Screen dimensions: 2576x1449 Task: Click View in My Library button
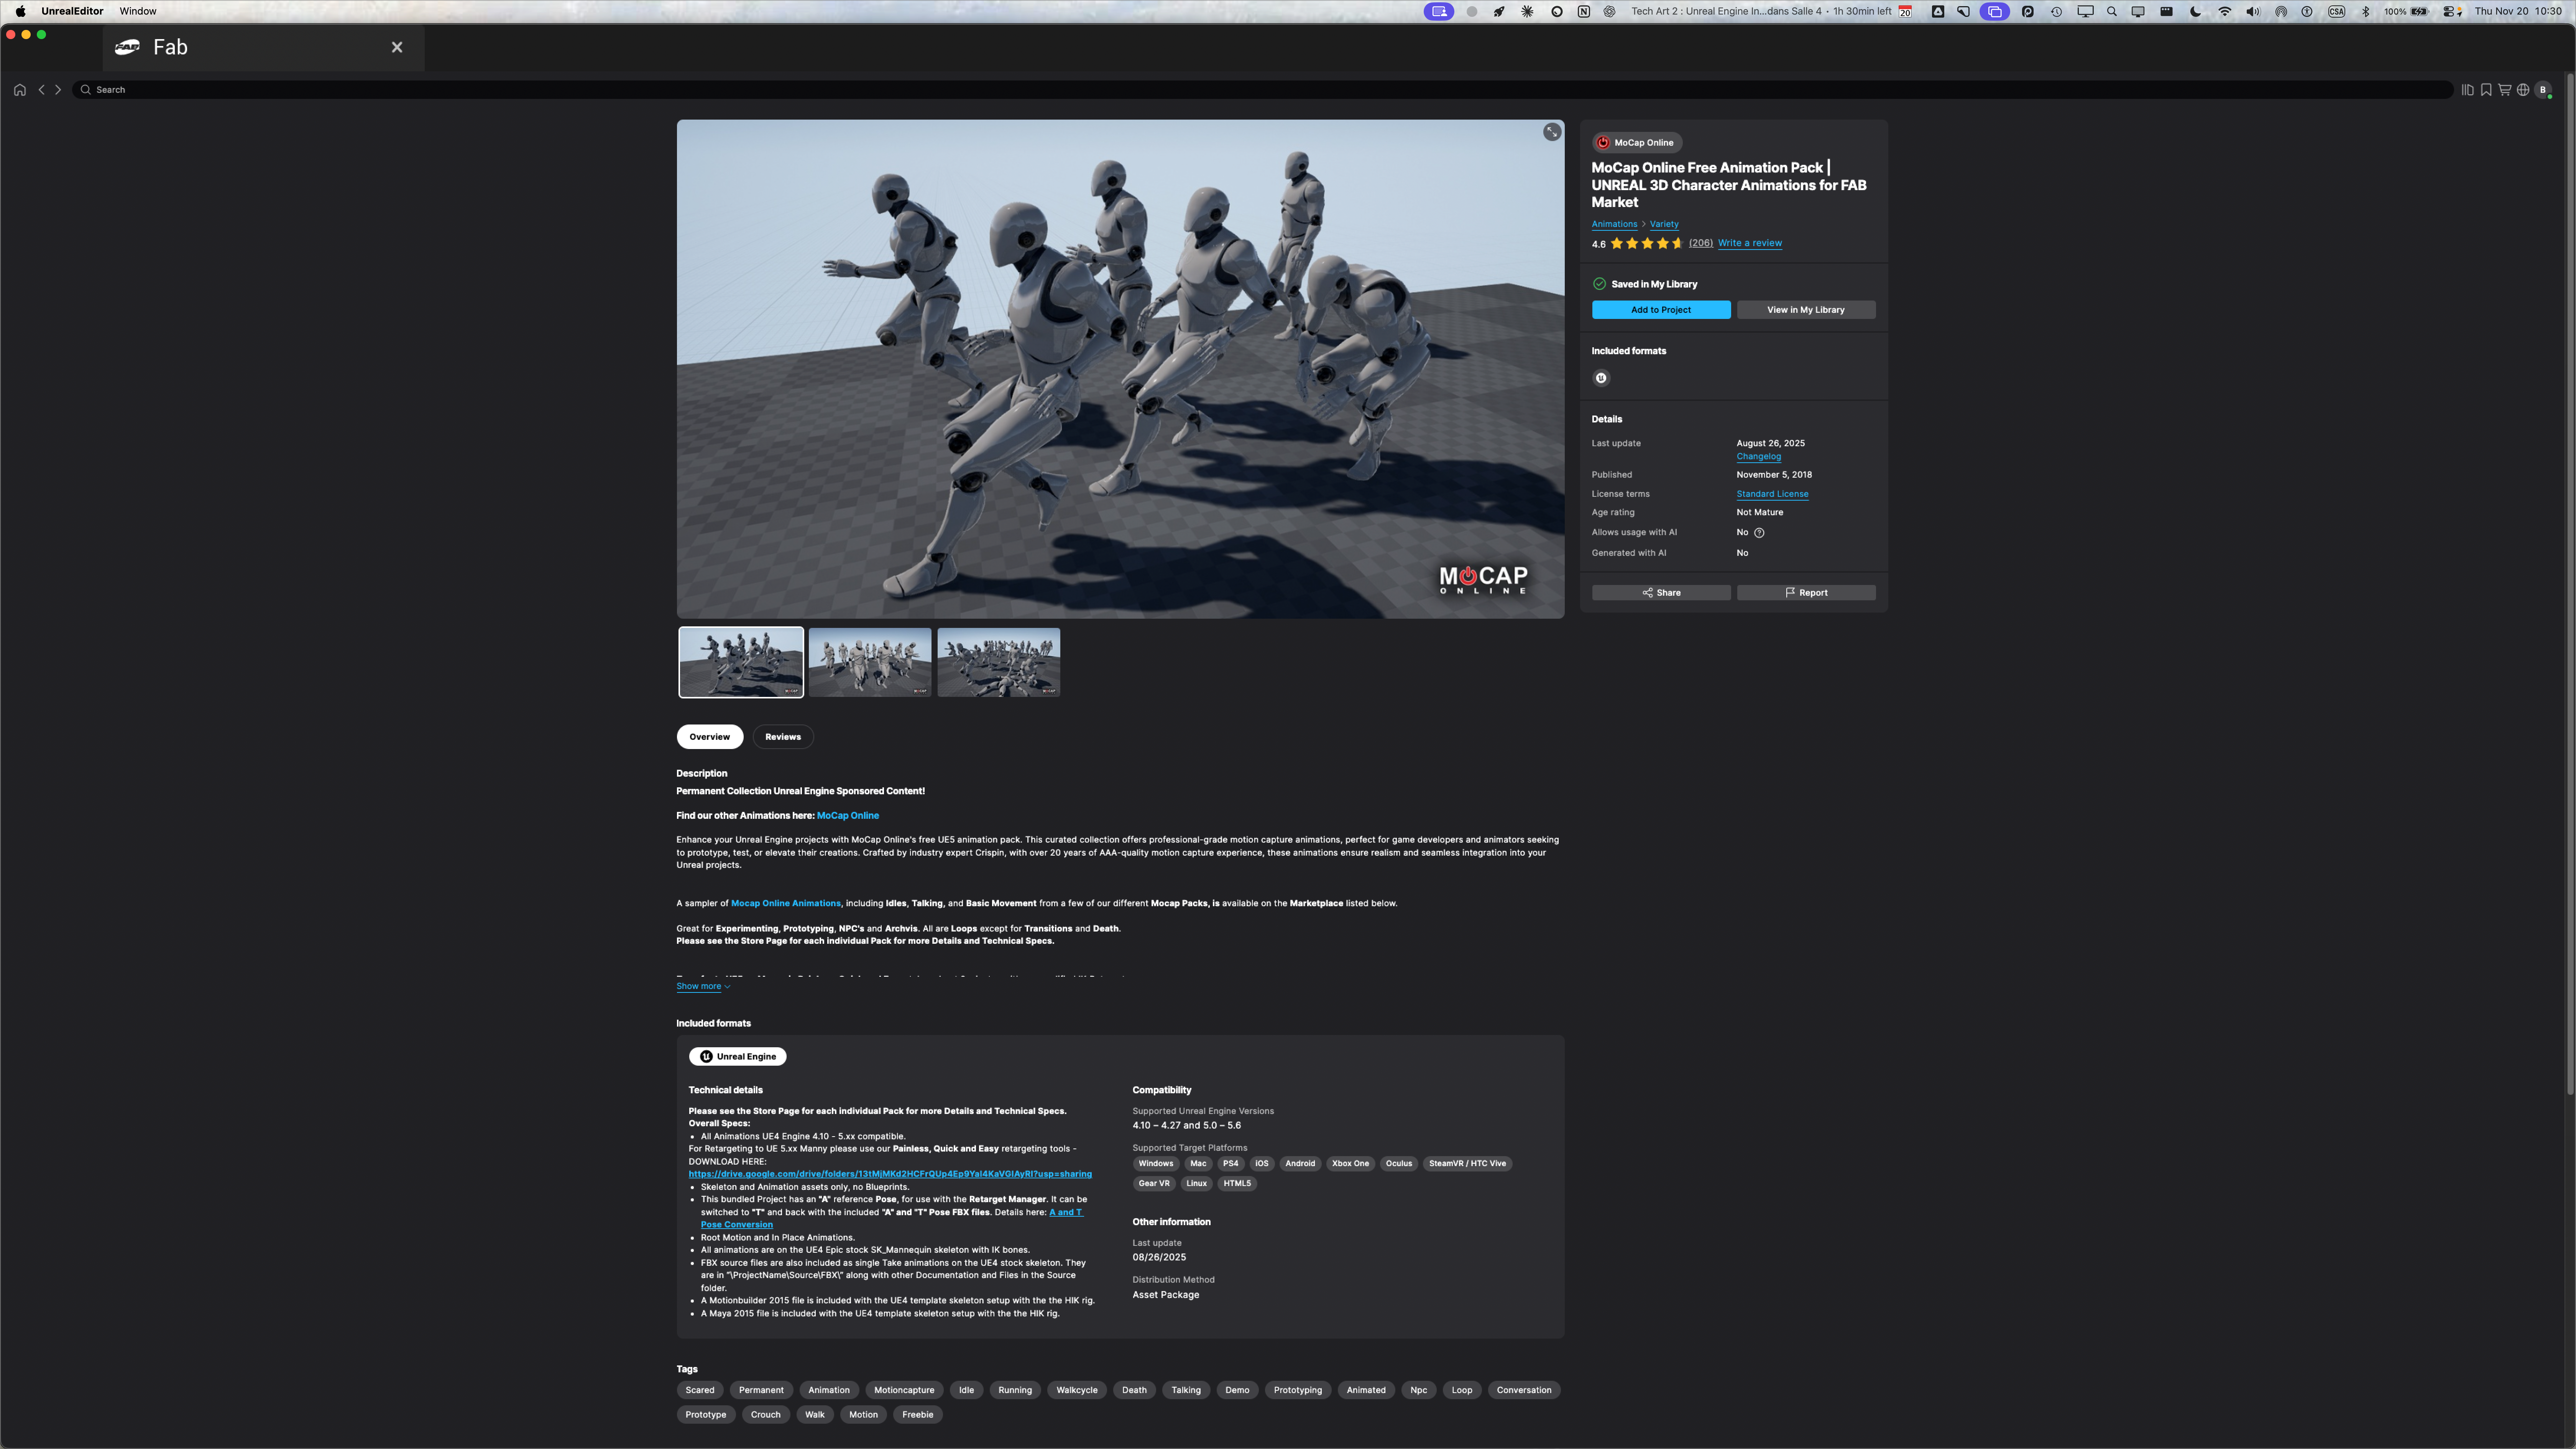[1806, 310]
